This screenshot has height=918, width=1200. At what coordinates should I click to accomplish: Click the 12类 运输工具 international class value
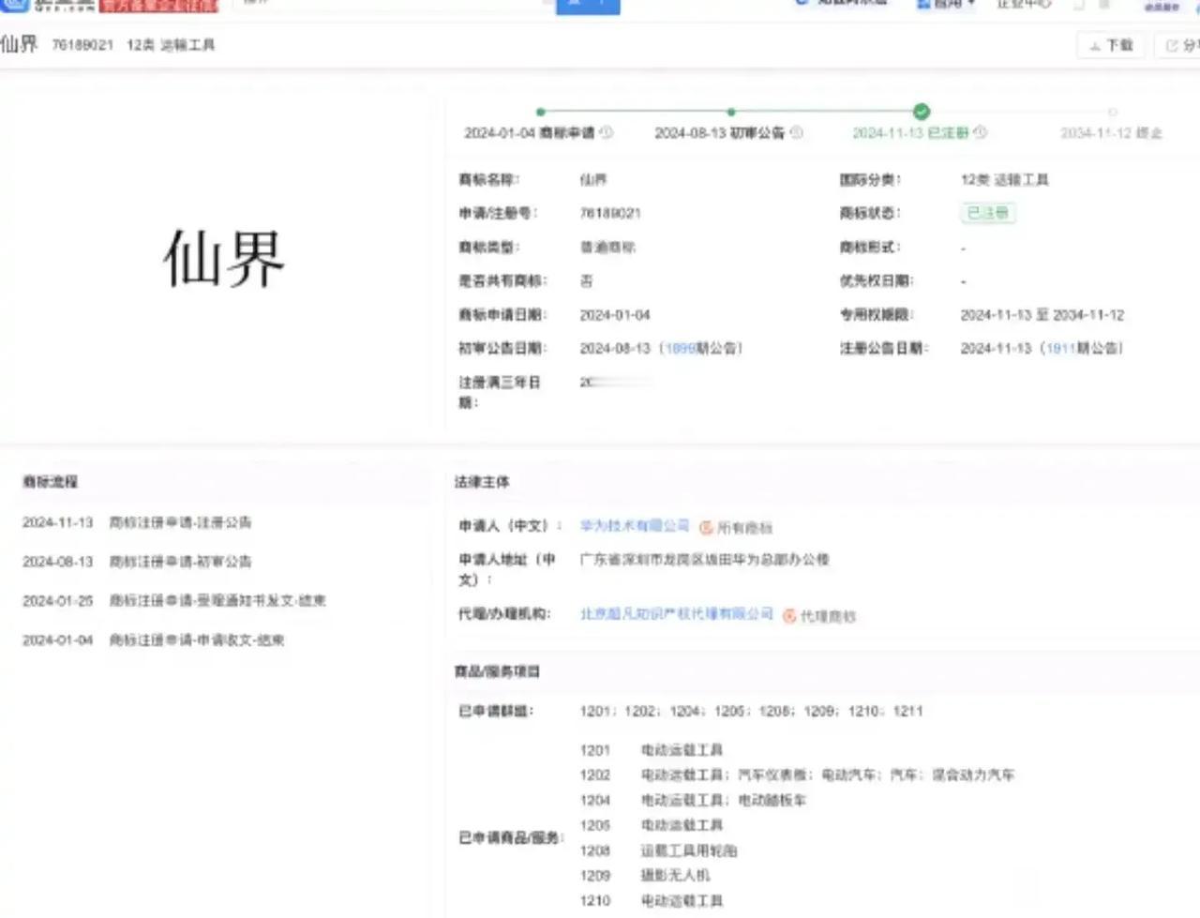click(x=1005, y=179)
